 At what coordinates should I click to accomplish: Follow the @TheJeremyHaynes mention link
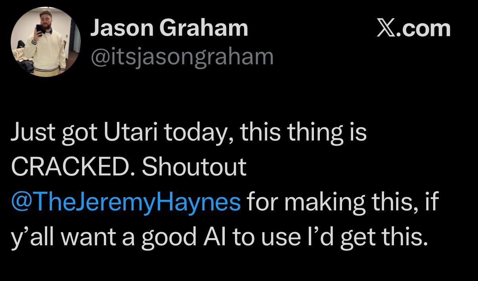(x=126, y=202)
